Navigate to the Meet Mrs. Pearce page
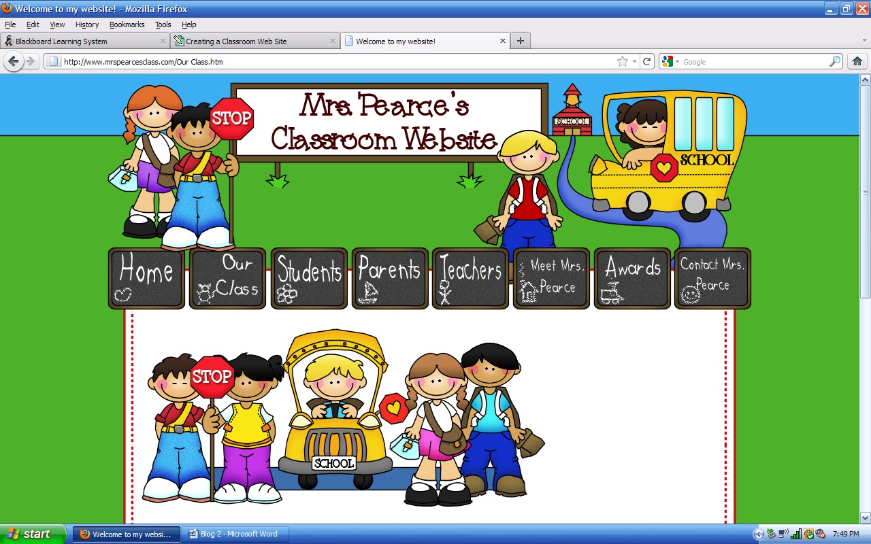871x544 pixels. (x=550, y=277)
